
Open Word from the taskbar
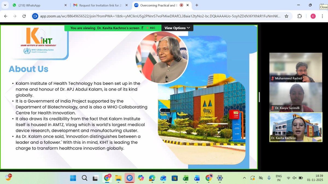click(x=197, y=178)
